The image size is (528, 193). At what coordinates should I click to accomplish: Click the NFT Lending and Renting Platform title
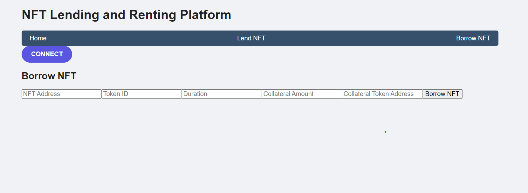[x=126, y=14]
